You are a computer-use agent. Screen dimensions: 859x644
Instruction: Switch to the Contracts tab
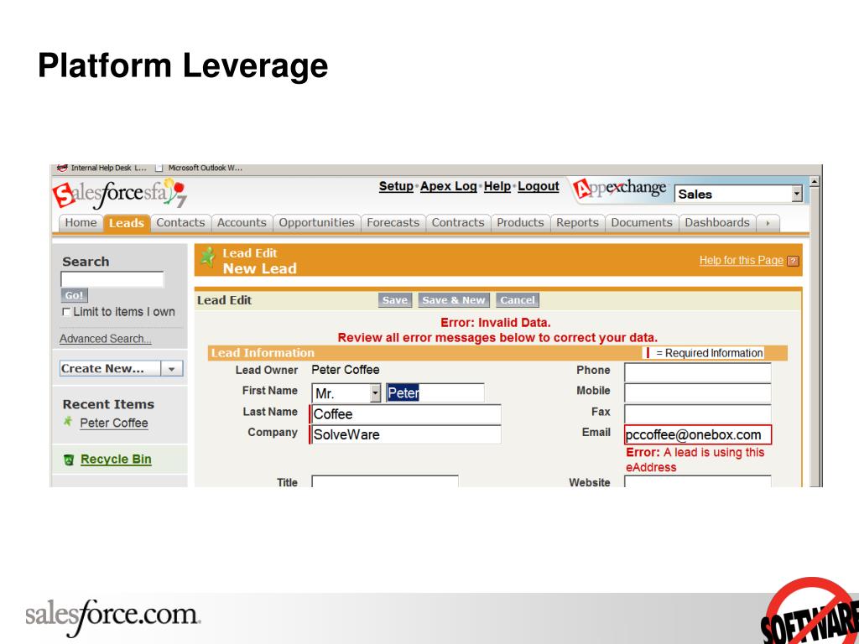(458, 223)
